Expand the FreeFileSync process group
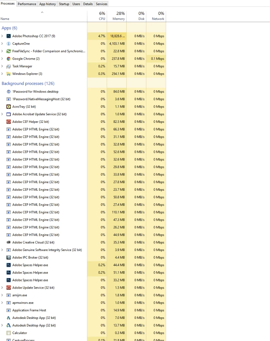 [2, 51]
